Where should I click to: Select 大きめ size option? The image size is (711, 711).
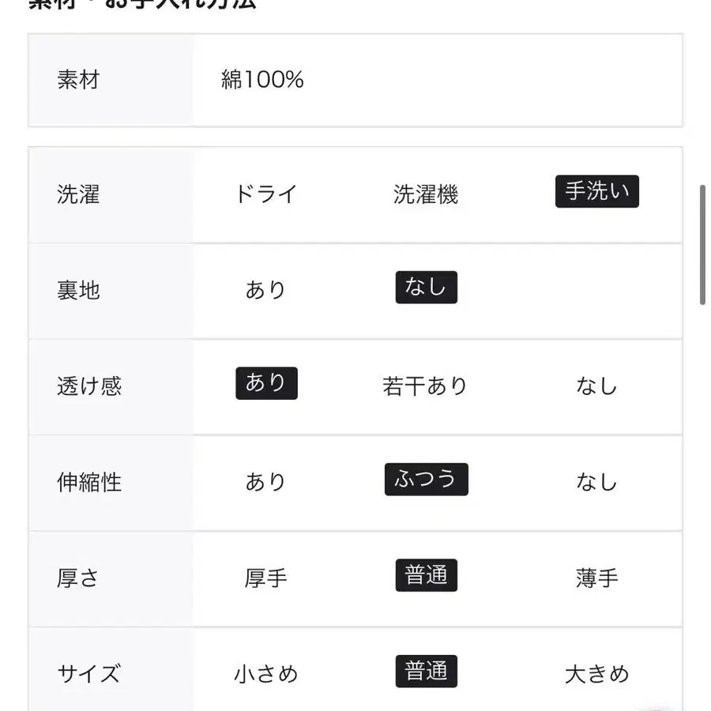[x=596, y=674]
